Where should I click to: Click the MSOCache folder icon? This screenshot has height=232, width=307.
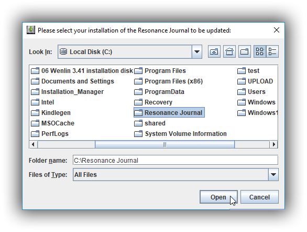click(x=35, y=123)
